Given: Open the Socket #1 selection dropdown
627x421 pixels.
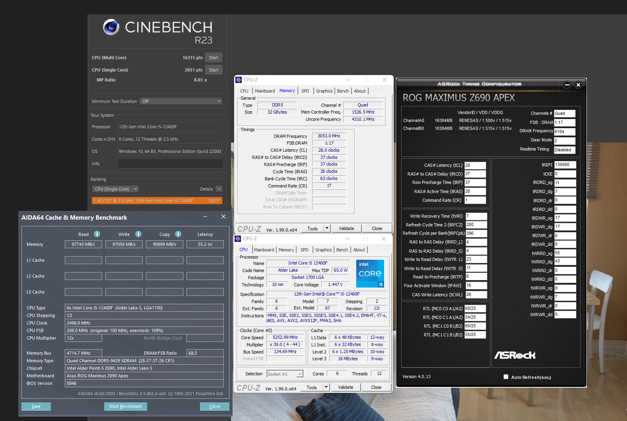Looking at the screenshot, I should (285, 374).
